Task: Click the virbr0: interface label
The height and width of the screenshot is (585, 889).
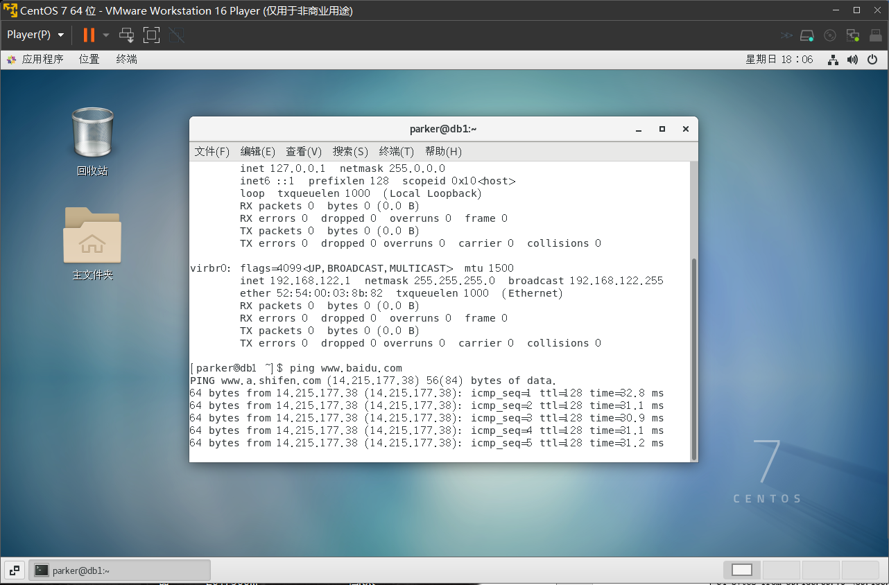Action: coord(212,268)
